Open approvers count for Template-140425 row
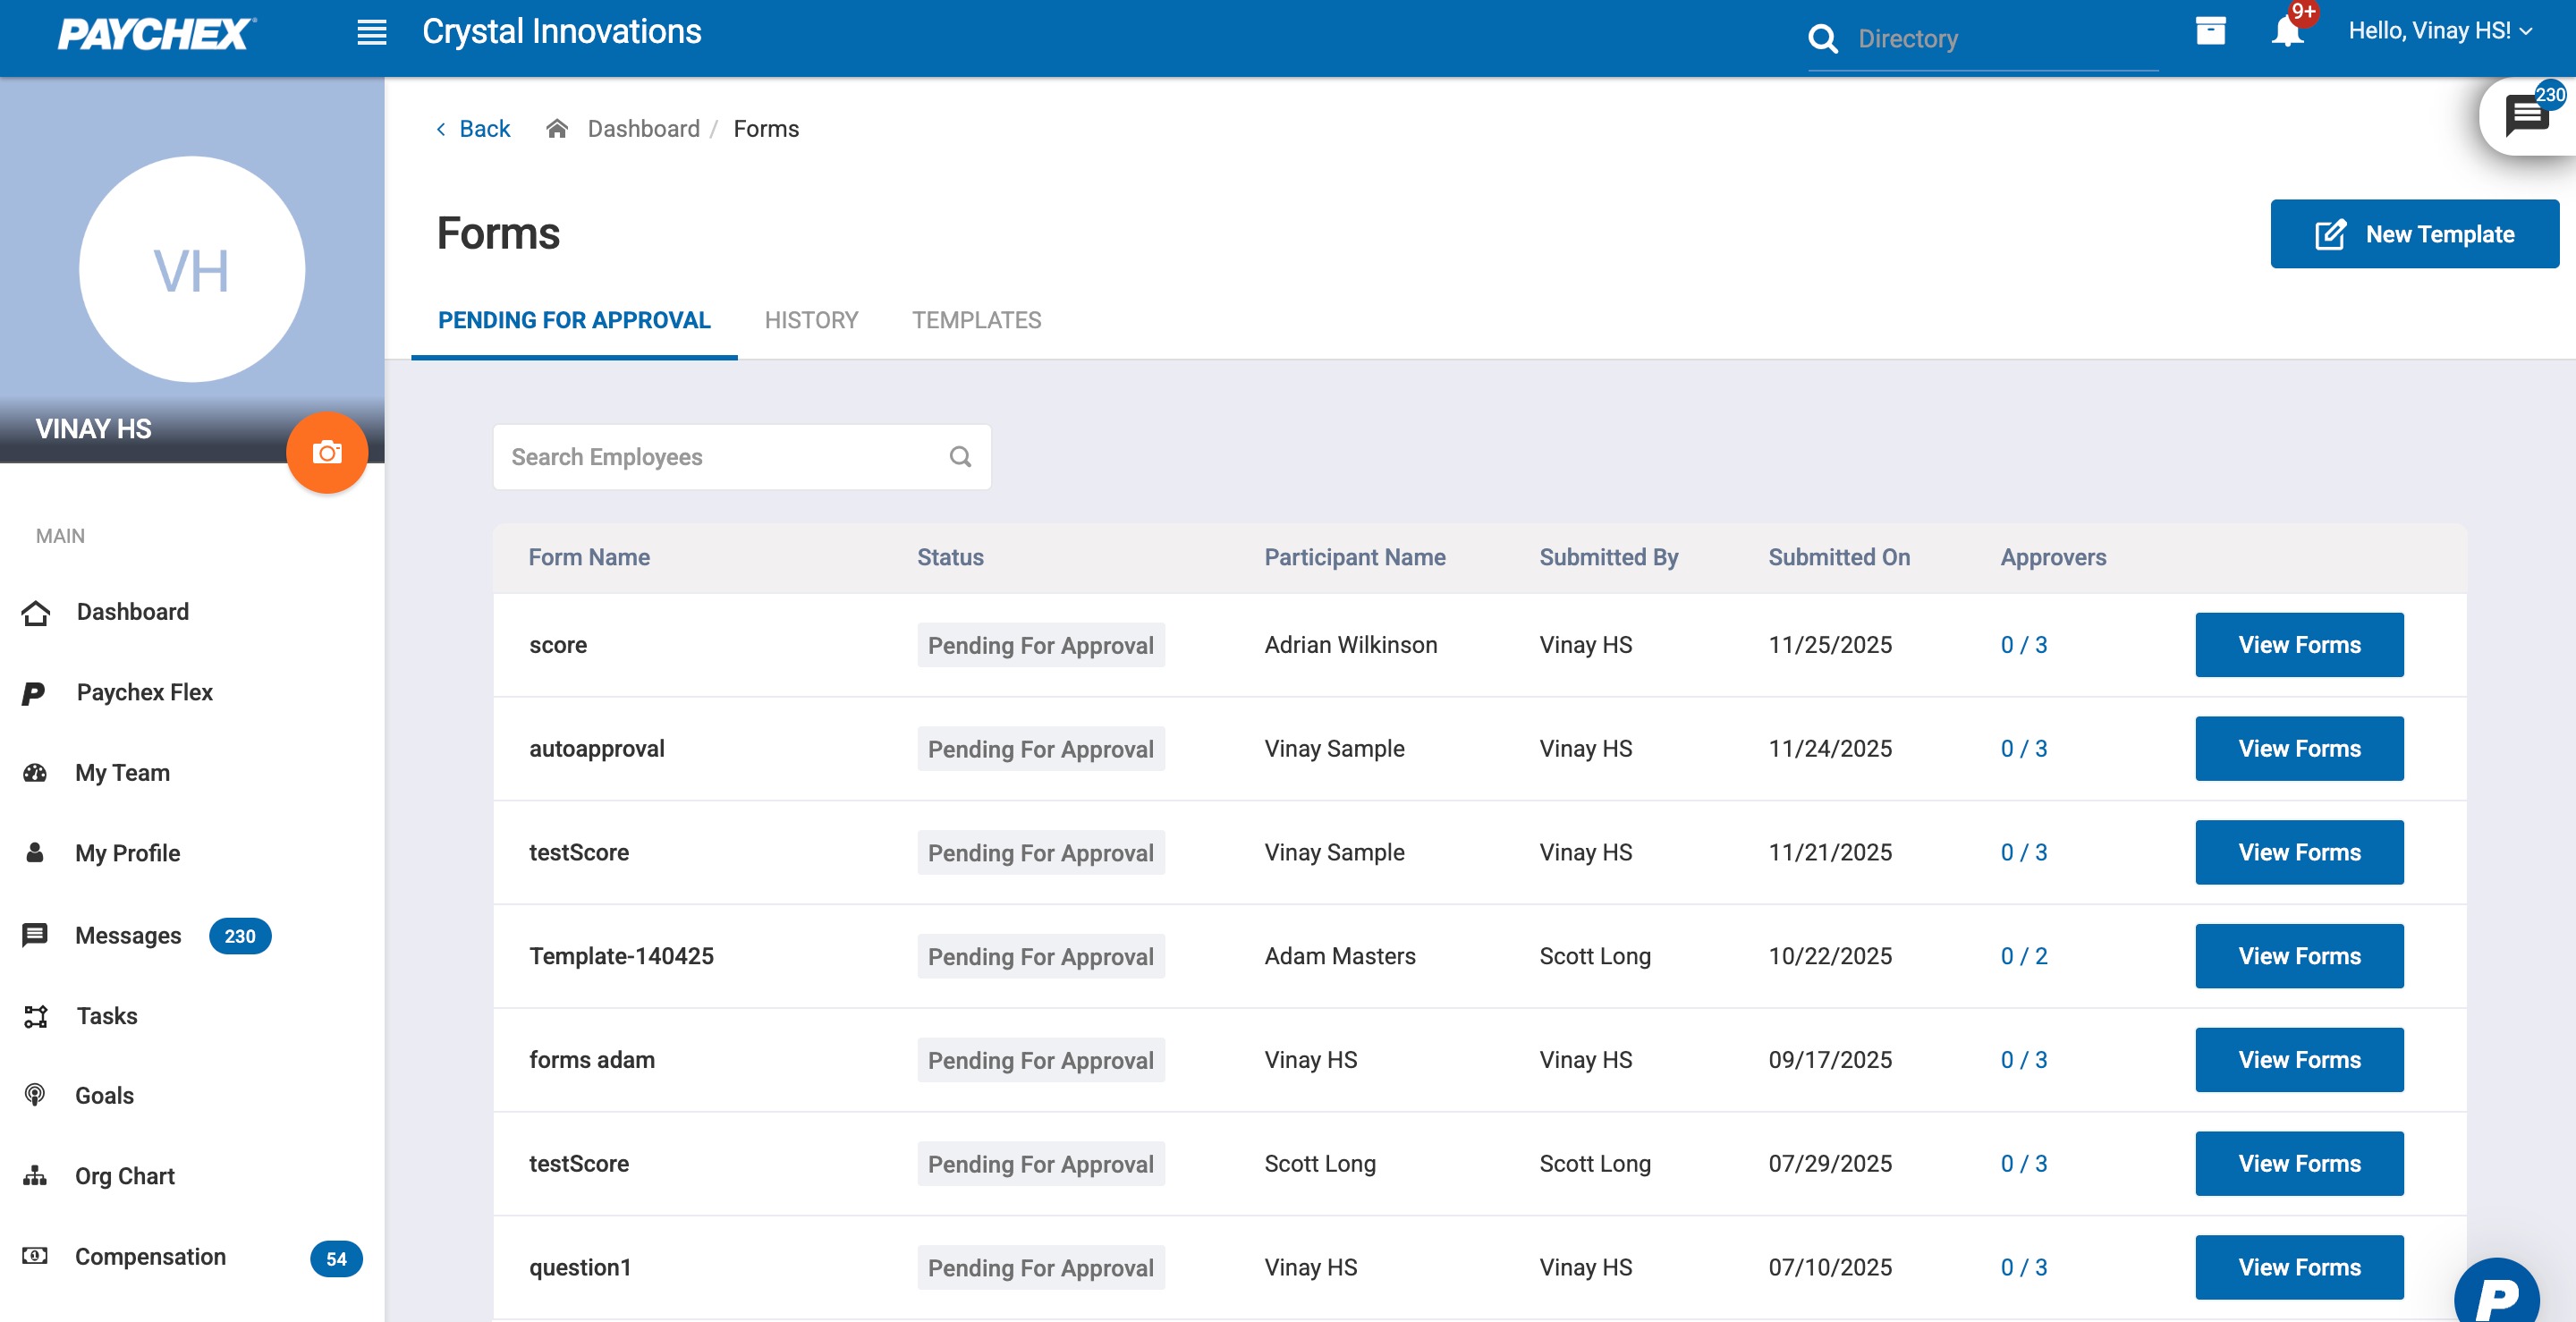 tap(2023, 956)
